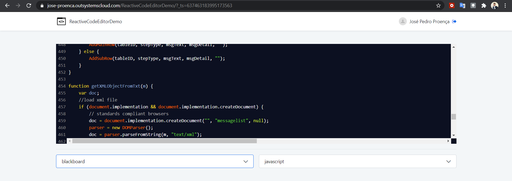Click the AddSubRow call on line 450
This screenshot has height=181, width=512.
(x=101, y=58)
